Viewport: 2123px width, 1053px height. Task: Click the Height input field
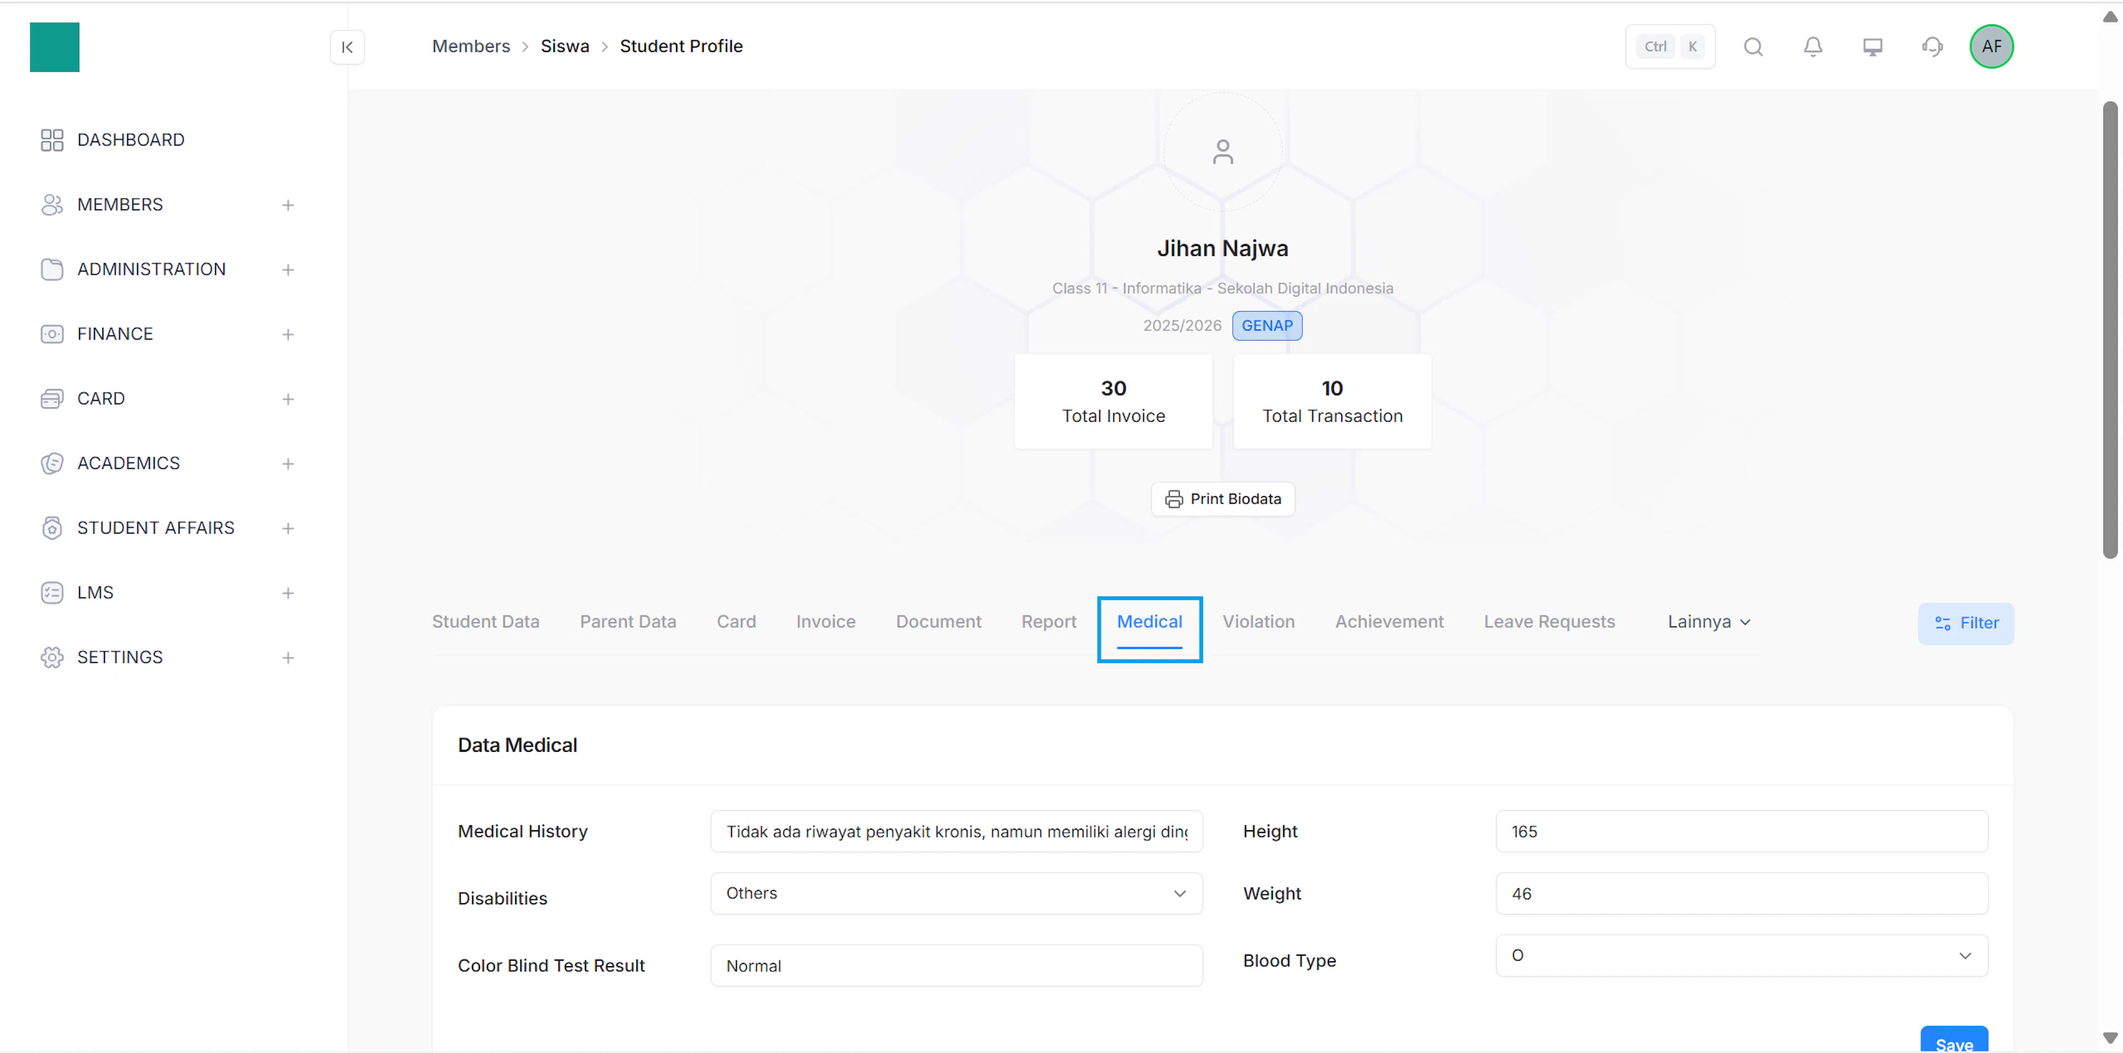(1742, 831)
